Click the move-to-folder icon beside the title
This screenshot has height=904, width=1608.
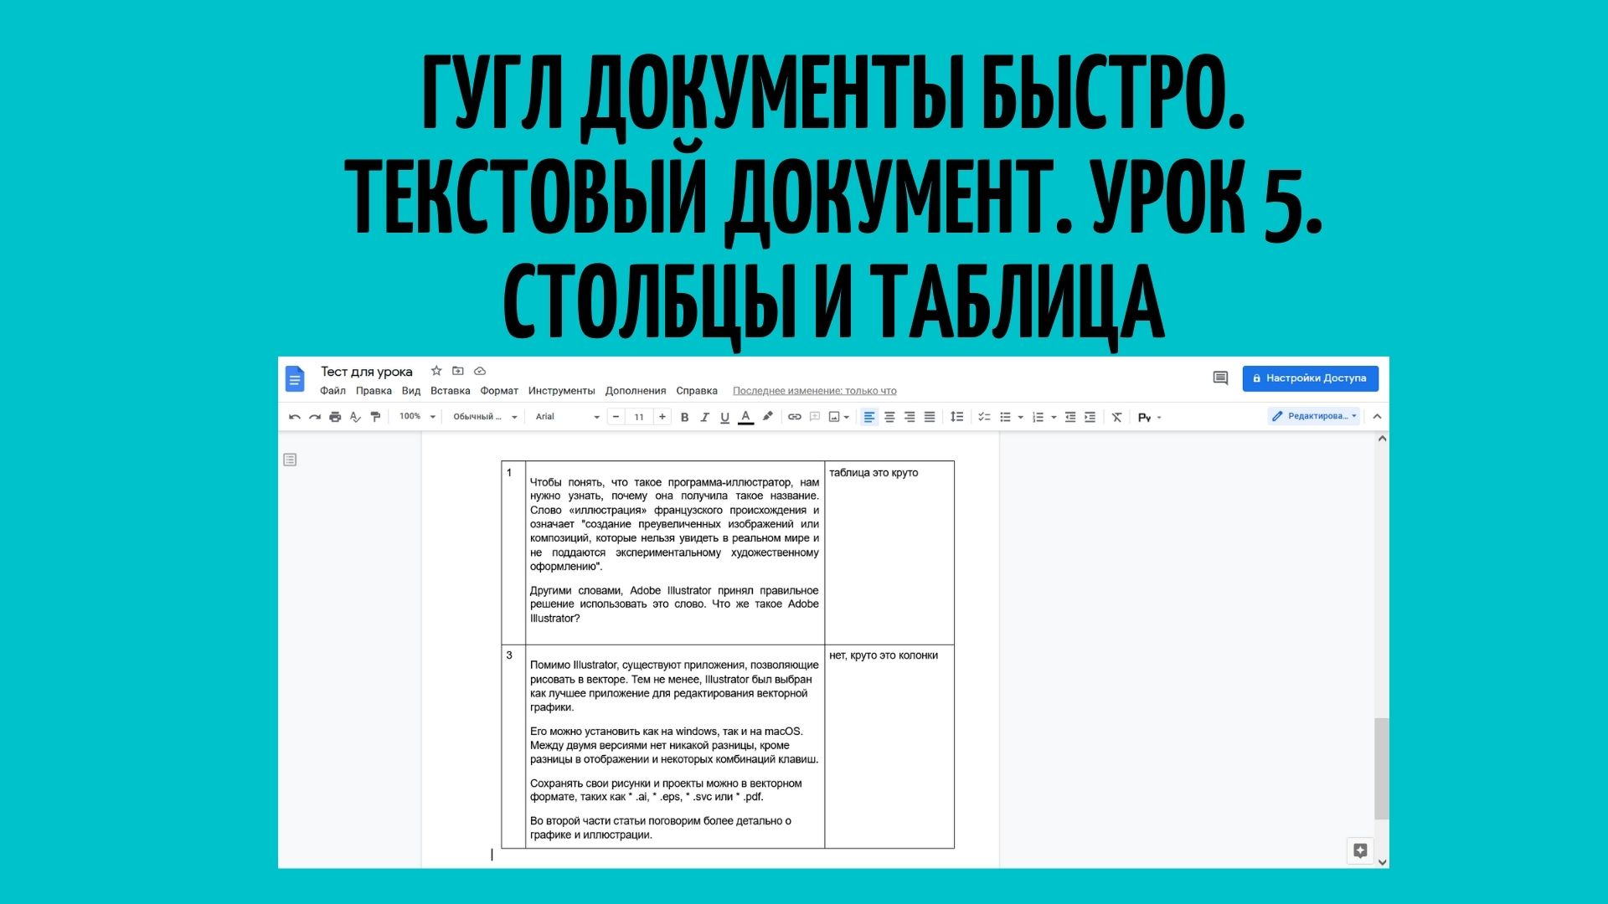pos(457,371)
